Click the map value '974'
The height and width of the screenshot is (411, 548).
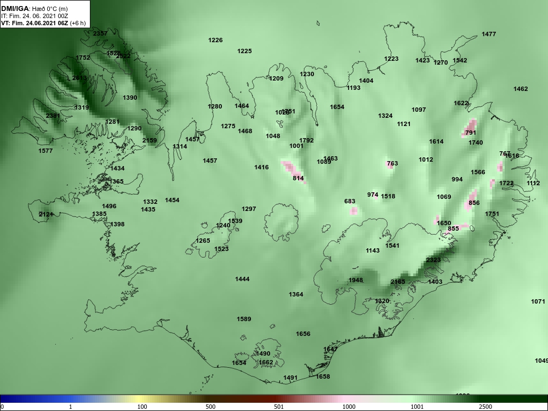(373, 195)
